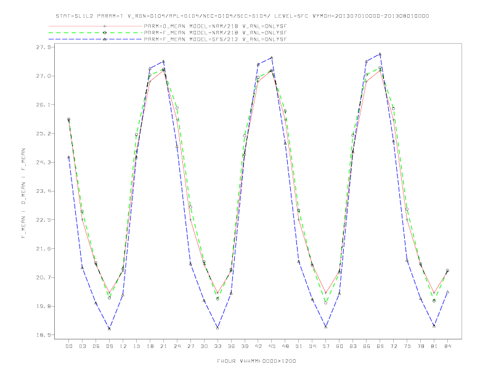Click x-axis forecast hour label 66
488x377 pixels.
coord(367,346)
